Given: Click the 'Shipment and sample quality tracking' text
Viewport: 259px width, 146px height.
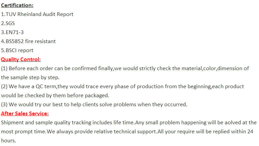Looking at the screenshot, I should (x=46, y=123).
